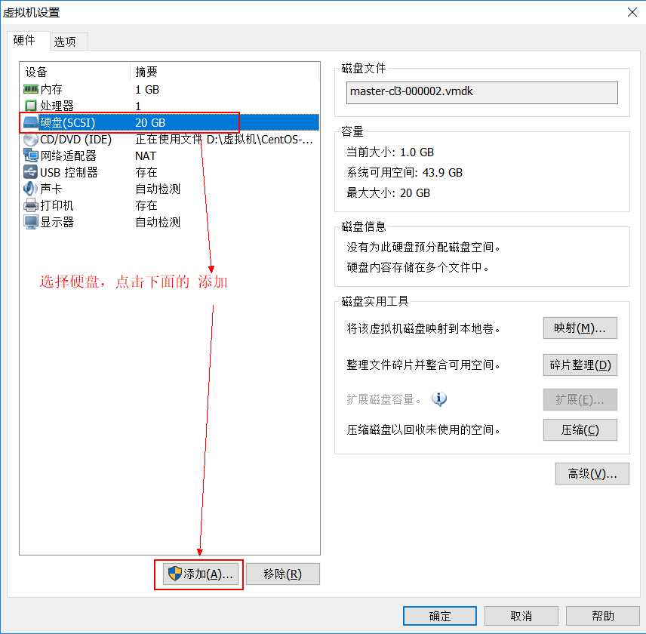Select the 处理器 device row label
Image resolution: width=646 pixels, height=634 pixels.
(57, 106)
